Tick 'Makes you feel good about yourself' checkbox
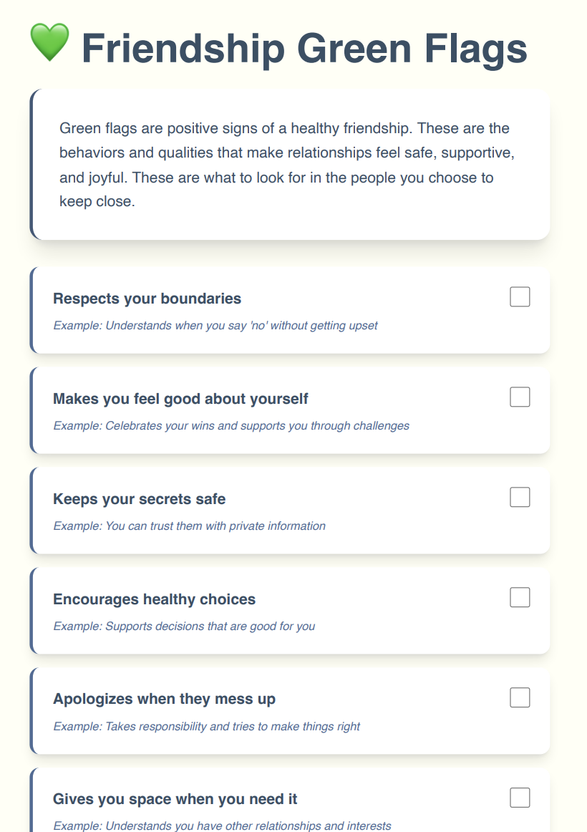Image resolution: width=587 pixels, height=832 pixels. (x=520, y=397)
